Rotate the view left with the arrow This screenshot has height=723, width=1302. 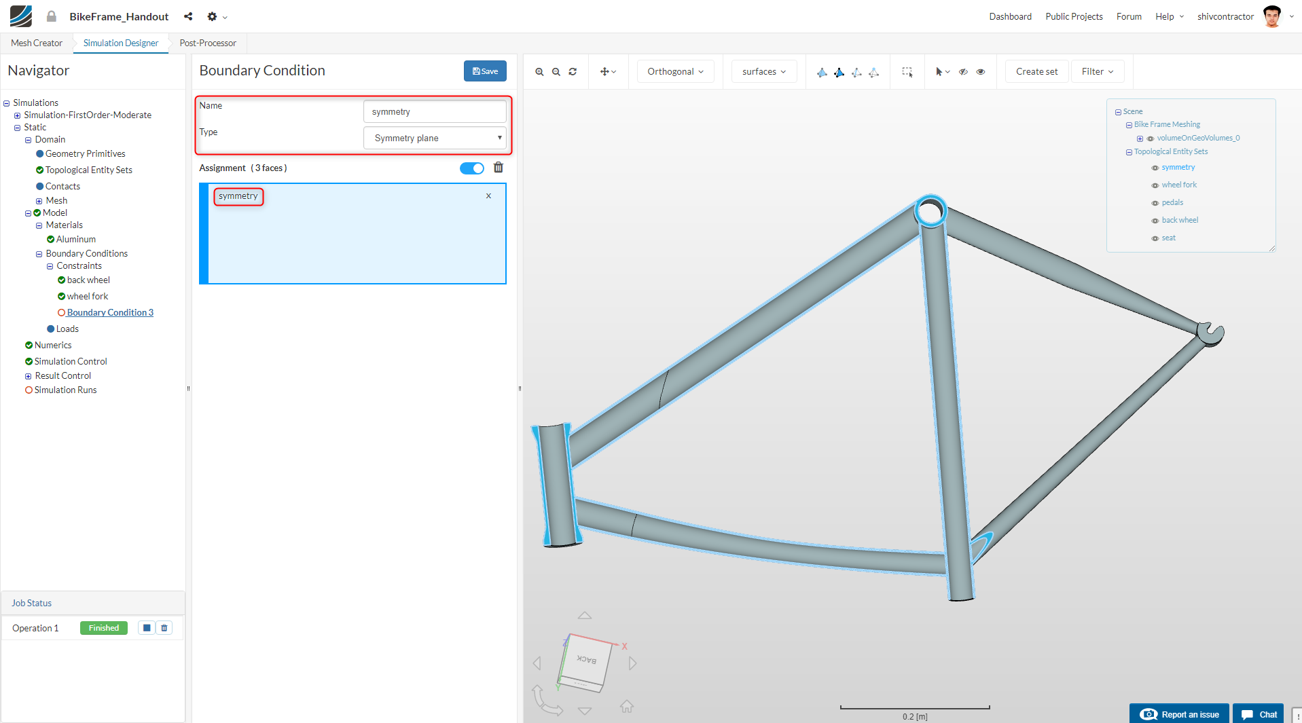tap(537, 663)
